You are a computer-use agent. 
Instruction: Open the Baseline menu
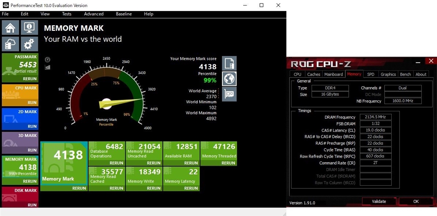124,14
